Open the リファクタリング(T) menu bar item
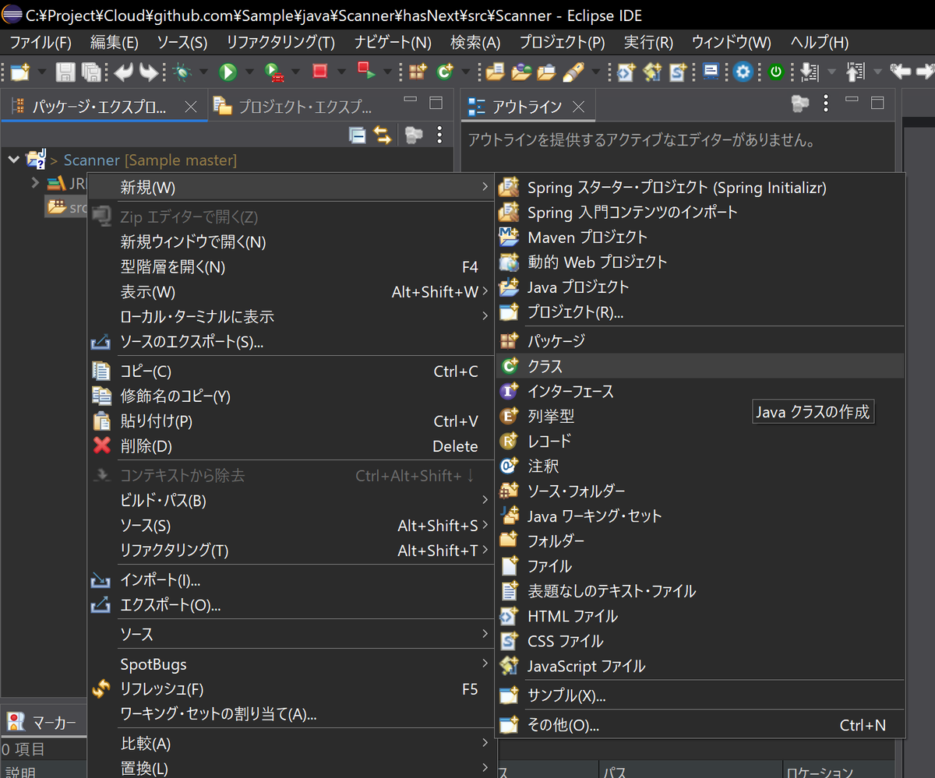Image resolution: width=935 pixels, height=778 pixels. (x=280, y=42)
